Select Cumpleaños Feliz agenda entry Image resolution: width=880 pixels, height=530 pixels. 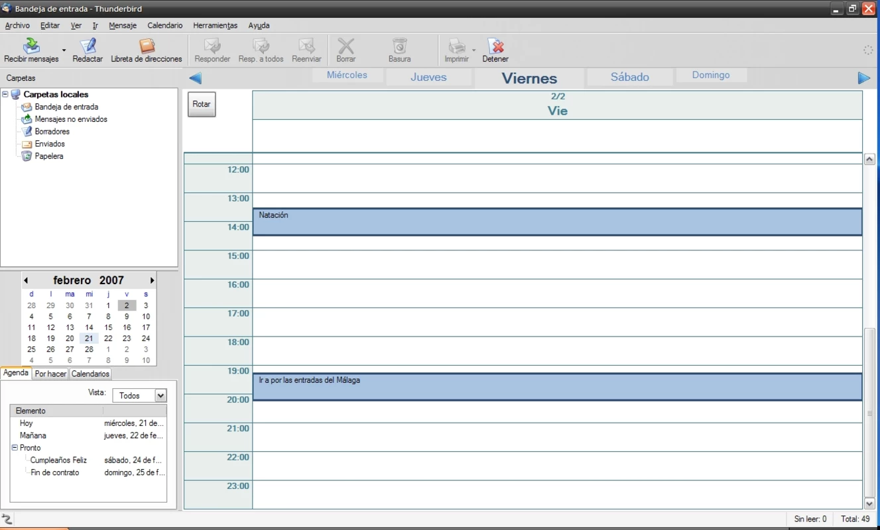coord(88,460)
